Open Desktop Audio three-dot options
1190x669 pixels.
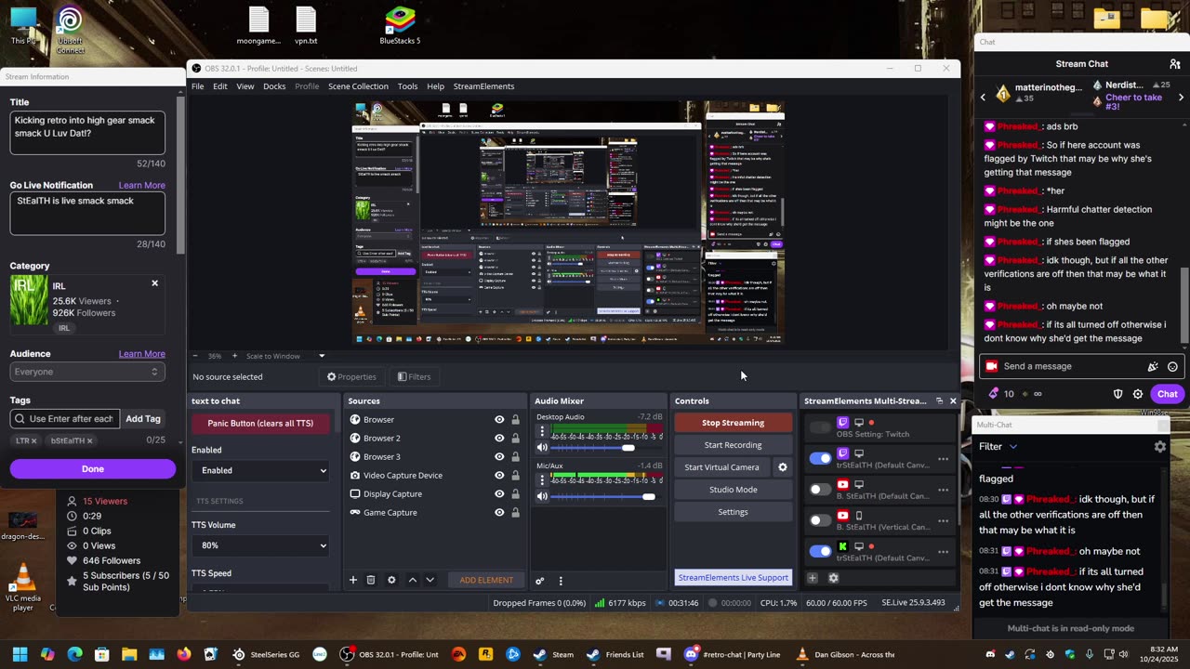542,432
